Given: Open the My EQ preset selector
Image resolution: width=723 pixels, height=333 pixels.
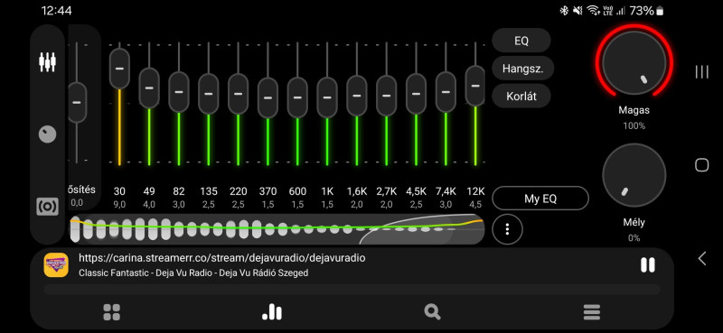Looking at the screenshot, I should [540, 199].
